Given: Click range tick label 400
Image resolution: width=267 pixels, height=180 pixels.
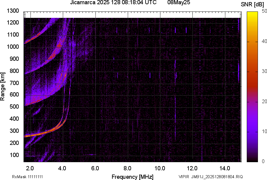Looking at the screenshot, I should [14, 119].
